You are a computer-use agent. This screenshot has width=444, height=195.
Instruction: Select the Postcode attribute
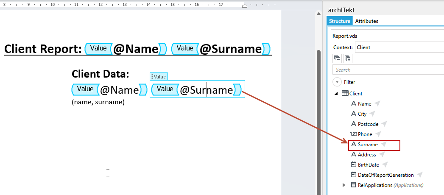(x=368, y=124)
